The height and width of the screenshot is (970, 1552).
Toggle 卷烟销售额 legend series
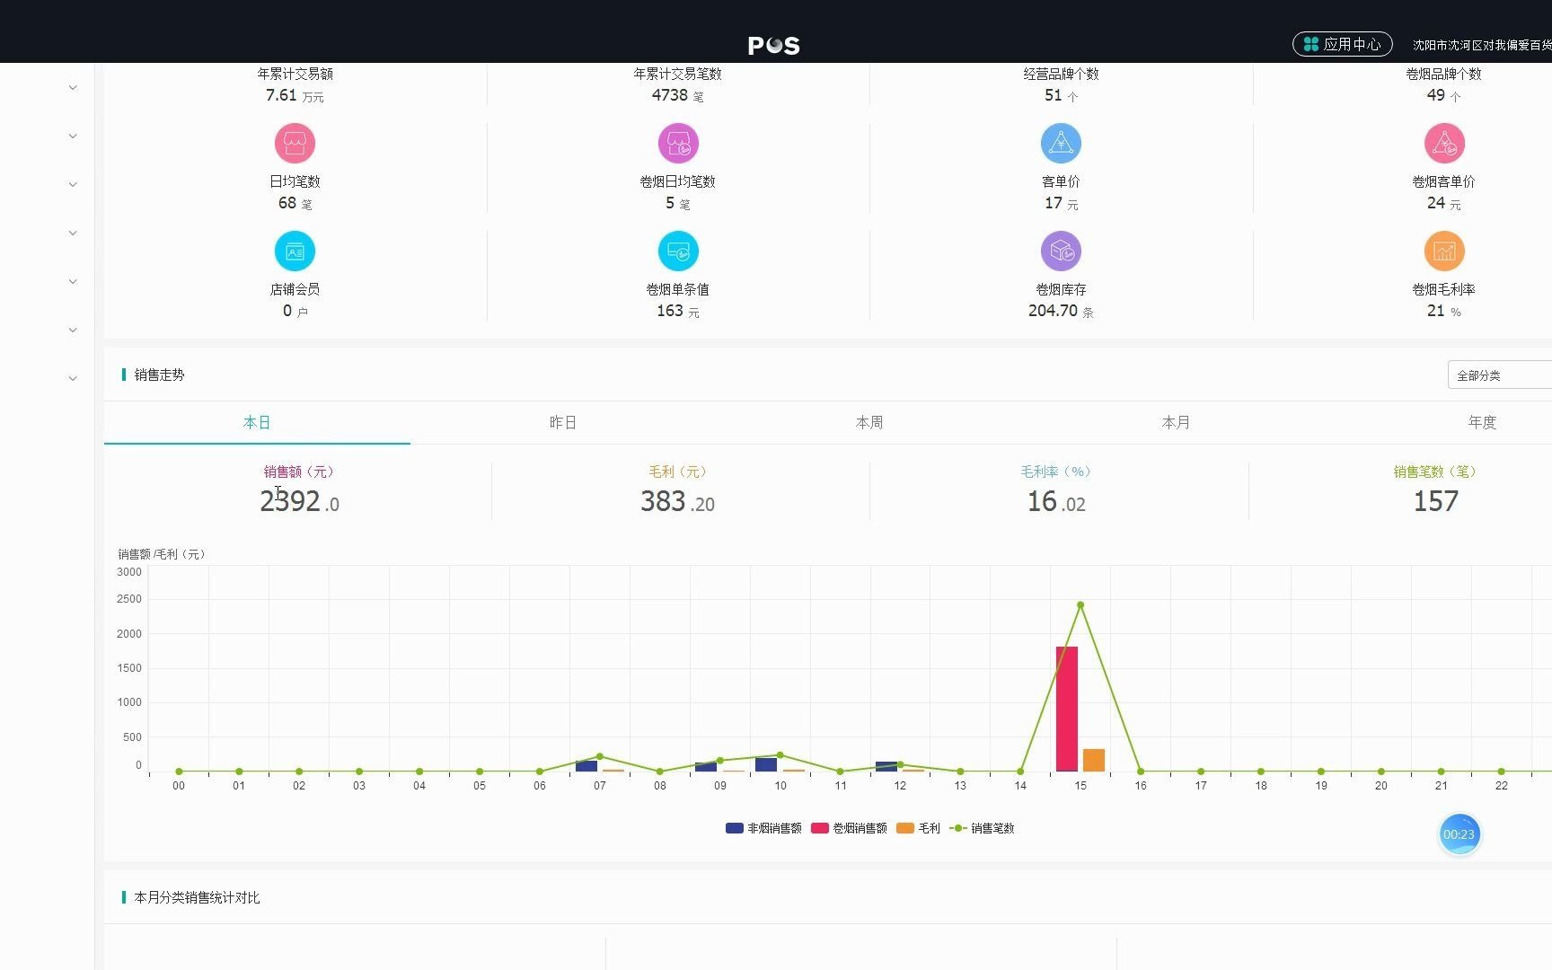[x=849, y=828]
